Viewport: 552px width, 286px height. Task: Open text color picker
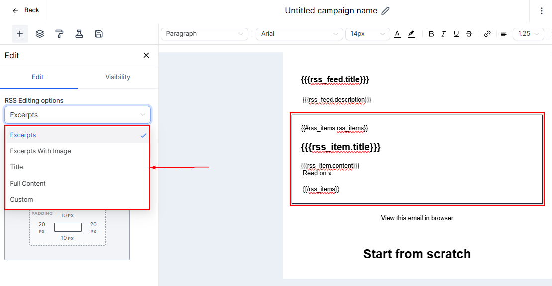[397, 34]
